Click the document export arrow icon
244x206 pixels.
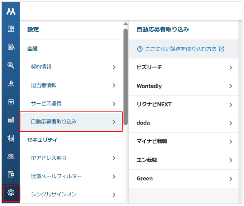coord(11,174)
